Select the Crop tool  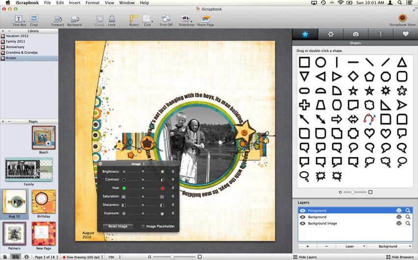pos(34,19)
